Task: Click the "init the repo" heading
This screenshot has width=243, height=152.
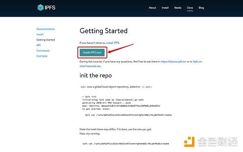Action: [x=96, y=75]
